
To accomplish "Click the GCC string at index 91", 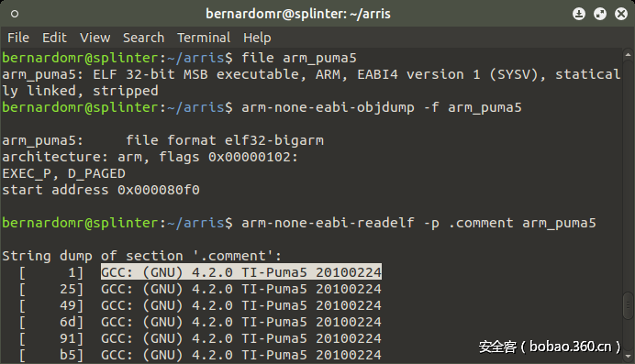I will [241, 338].
